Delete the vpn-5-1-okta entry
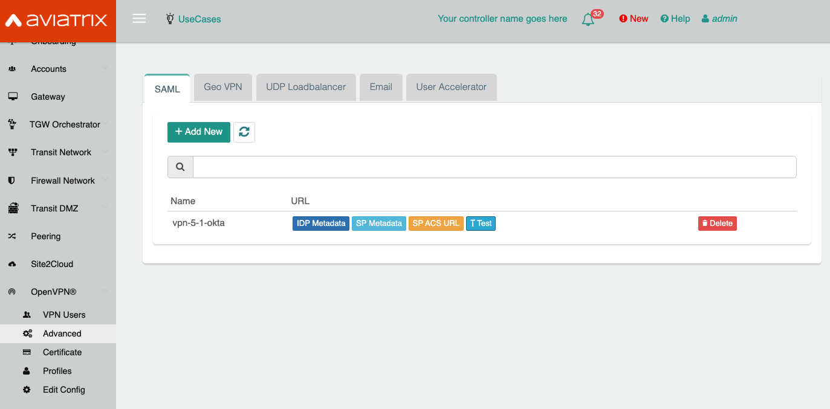The height and width of the screenshot is (409, 830). [x=717, y=224]
